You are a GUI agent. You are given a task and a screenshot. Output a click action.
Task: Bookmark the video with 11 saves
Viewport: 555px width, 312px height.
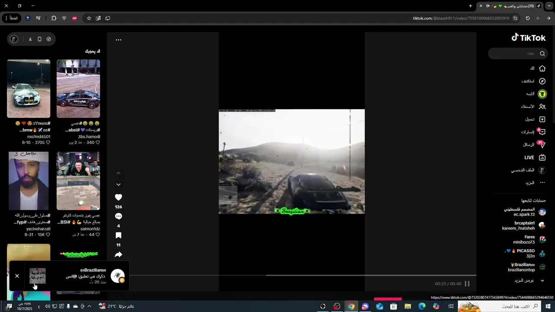(118, 235)
